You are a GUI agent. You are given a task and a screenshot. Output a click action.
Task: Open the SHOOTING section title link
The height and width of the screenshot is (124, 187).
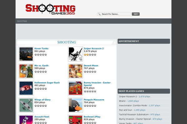point(67,42)
